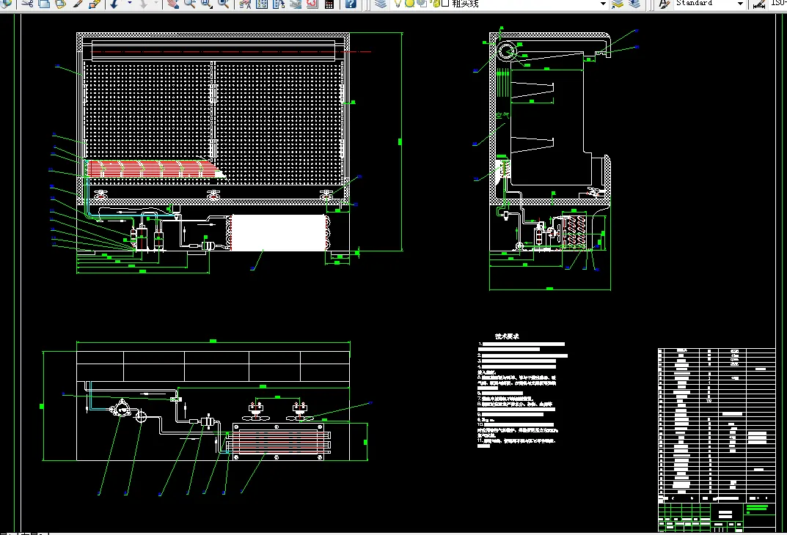Click the Publish globe icon
The image size is (787, 535).
click(6, 3)
